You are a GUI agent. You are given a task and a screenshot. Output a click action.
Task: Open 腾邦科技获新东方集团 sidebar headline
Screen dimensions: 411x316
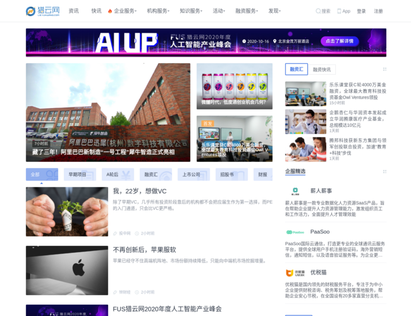coord(357,147)
